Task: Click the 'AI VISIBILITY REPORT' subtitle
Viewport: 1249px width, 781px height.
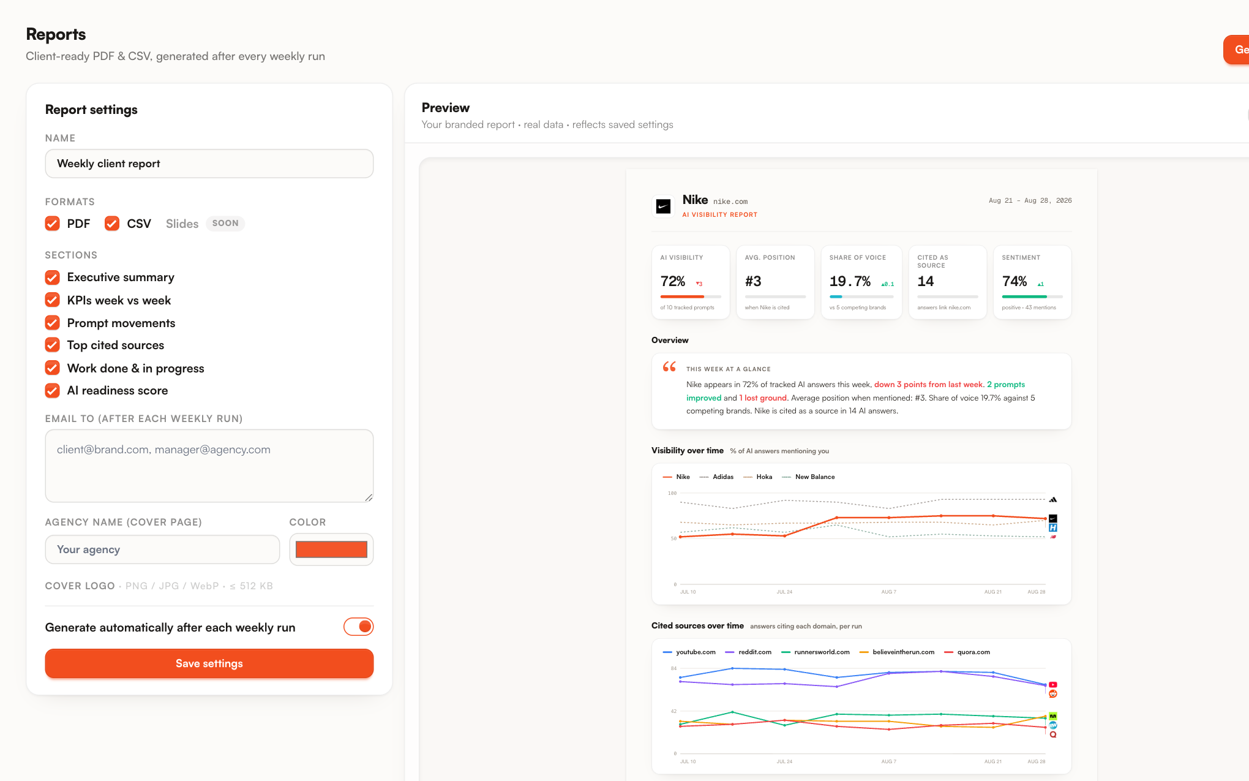Action: [x=720, y=214]
